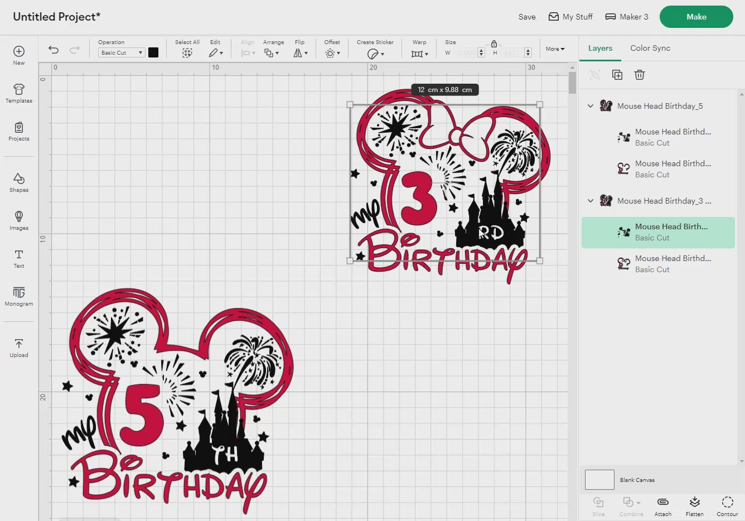Open the Monogram tool
This screenshot has height=521, width=745.
coord(19,296)
